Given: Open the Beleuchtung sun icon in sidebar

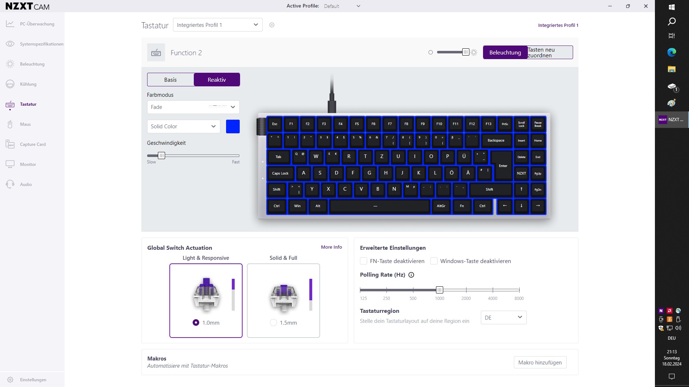Looking at the screenshot, I should pos(10,64).
